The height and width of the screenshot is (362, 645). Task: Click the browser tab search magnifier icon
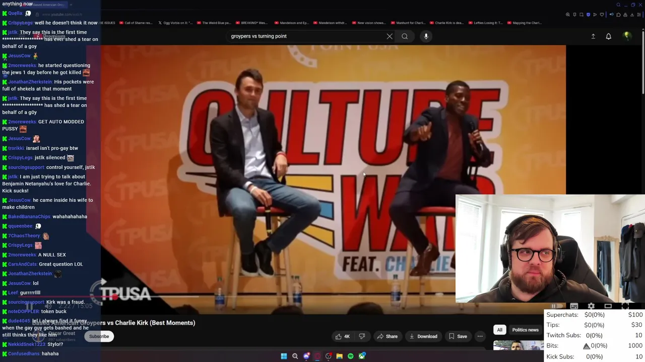618,5
